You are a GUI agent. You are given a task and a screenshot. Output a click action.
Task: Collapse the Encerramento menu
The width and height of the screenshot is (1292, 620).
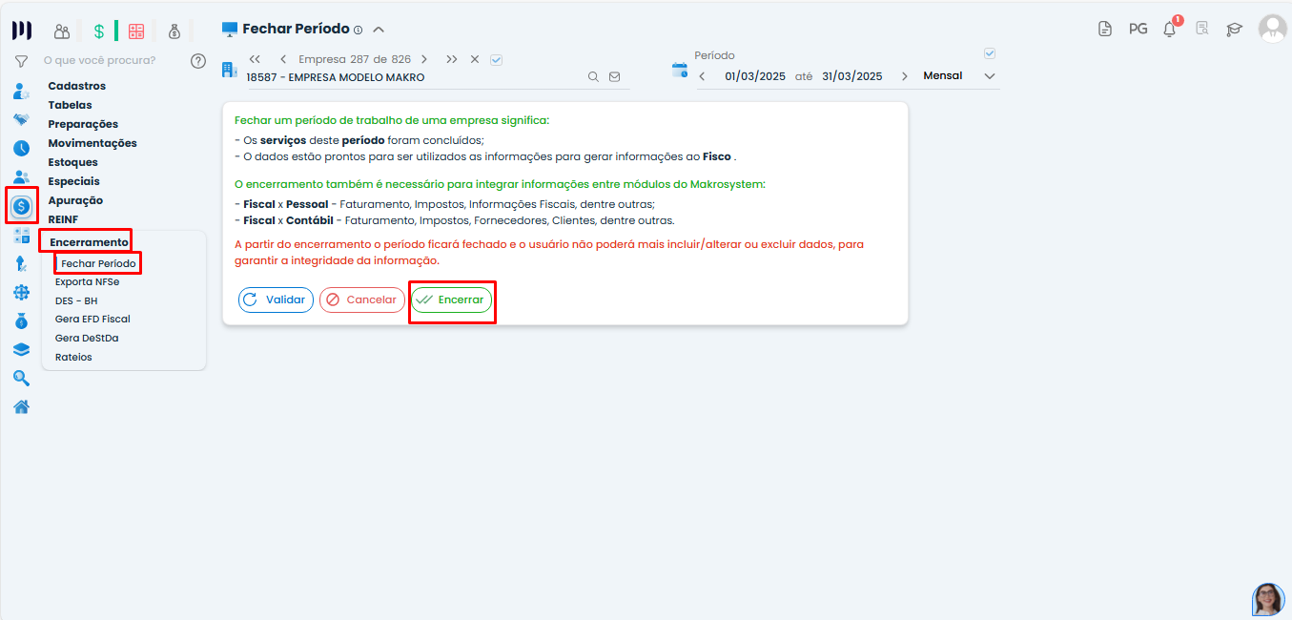pos(89,242)
